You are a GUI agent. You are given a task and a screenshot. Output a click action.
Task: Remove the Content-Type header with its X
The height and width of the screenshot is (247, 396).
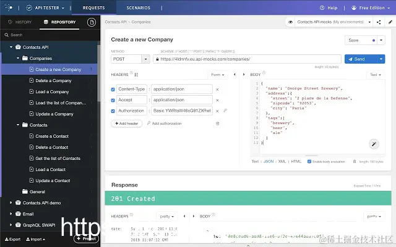point(217,90)
